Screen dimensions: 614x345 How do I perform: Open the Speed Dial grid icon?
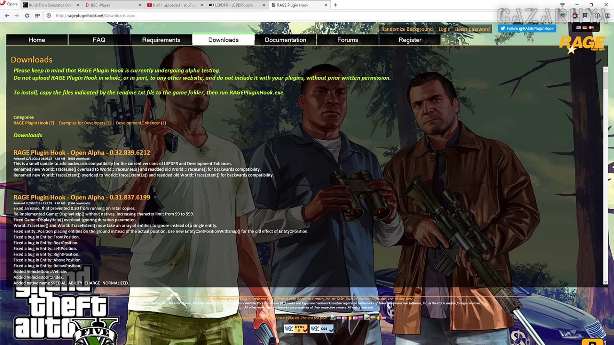[x=37, y=15]
